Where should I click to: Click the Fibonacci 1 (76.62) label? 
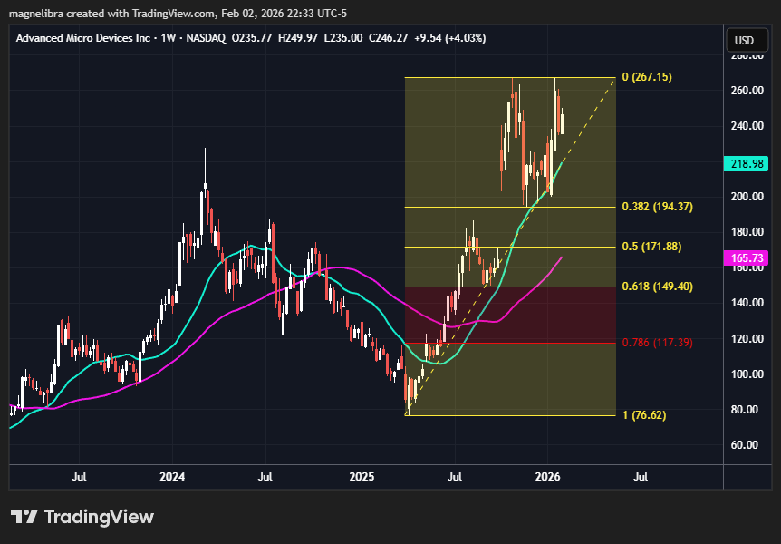(644, 415)
